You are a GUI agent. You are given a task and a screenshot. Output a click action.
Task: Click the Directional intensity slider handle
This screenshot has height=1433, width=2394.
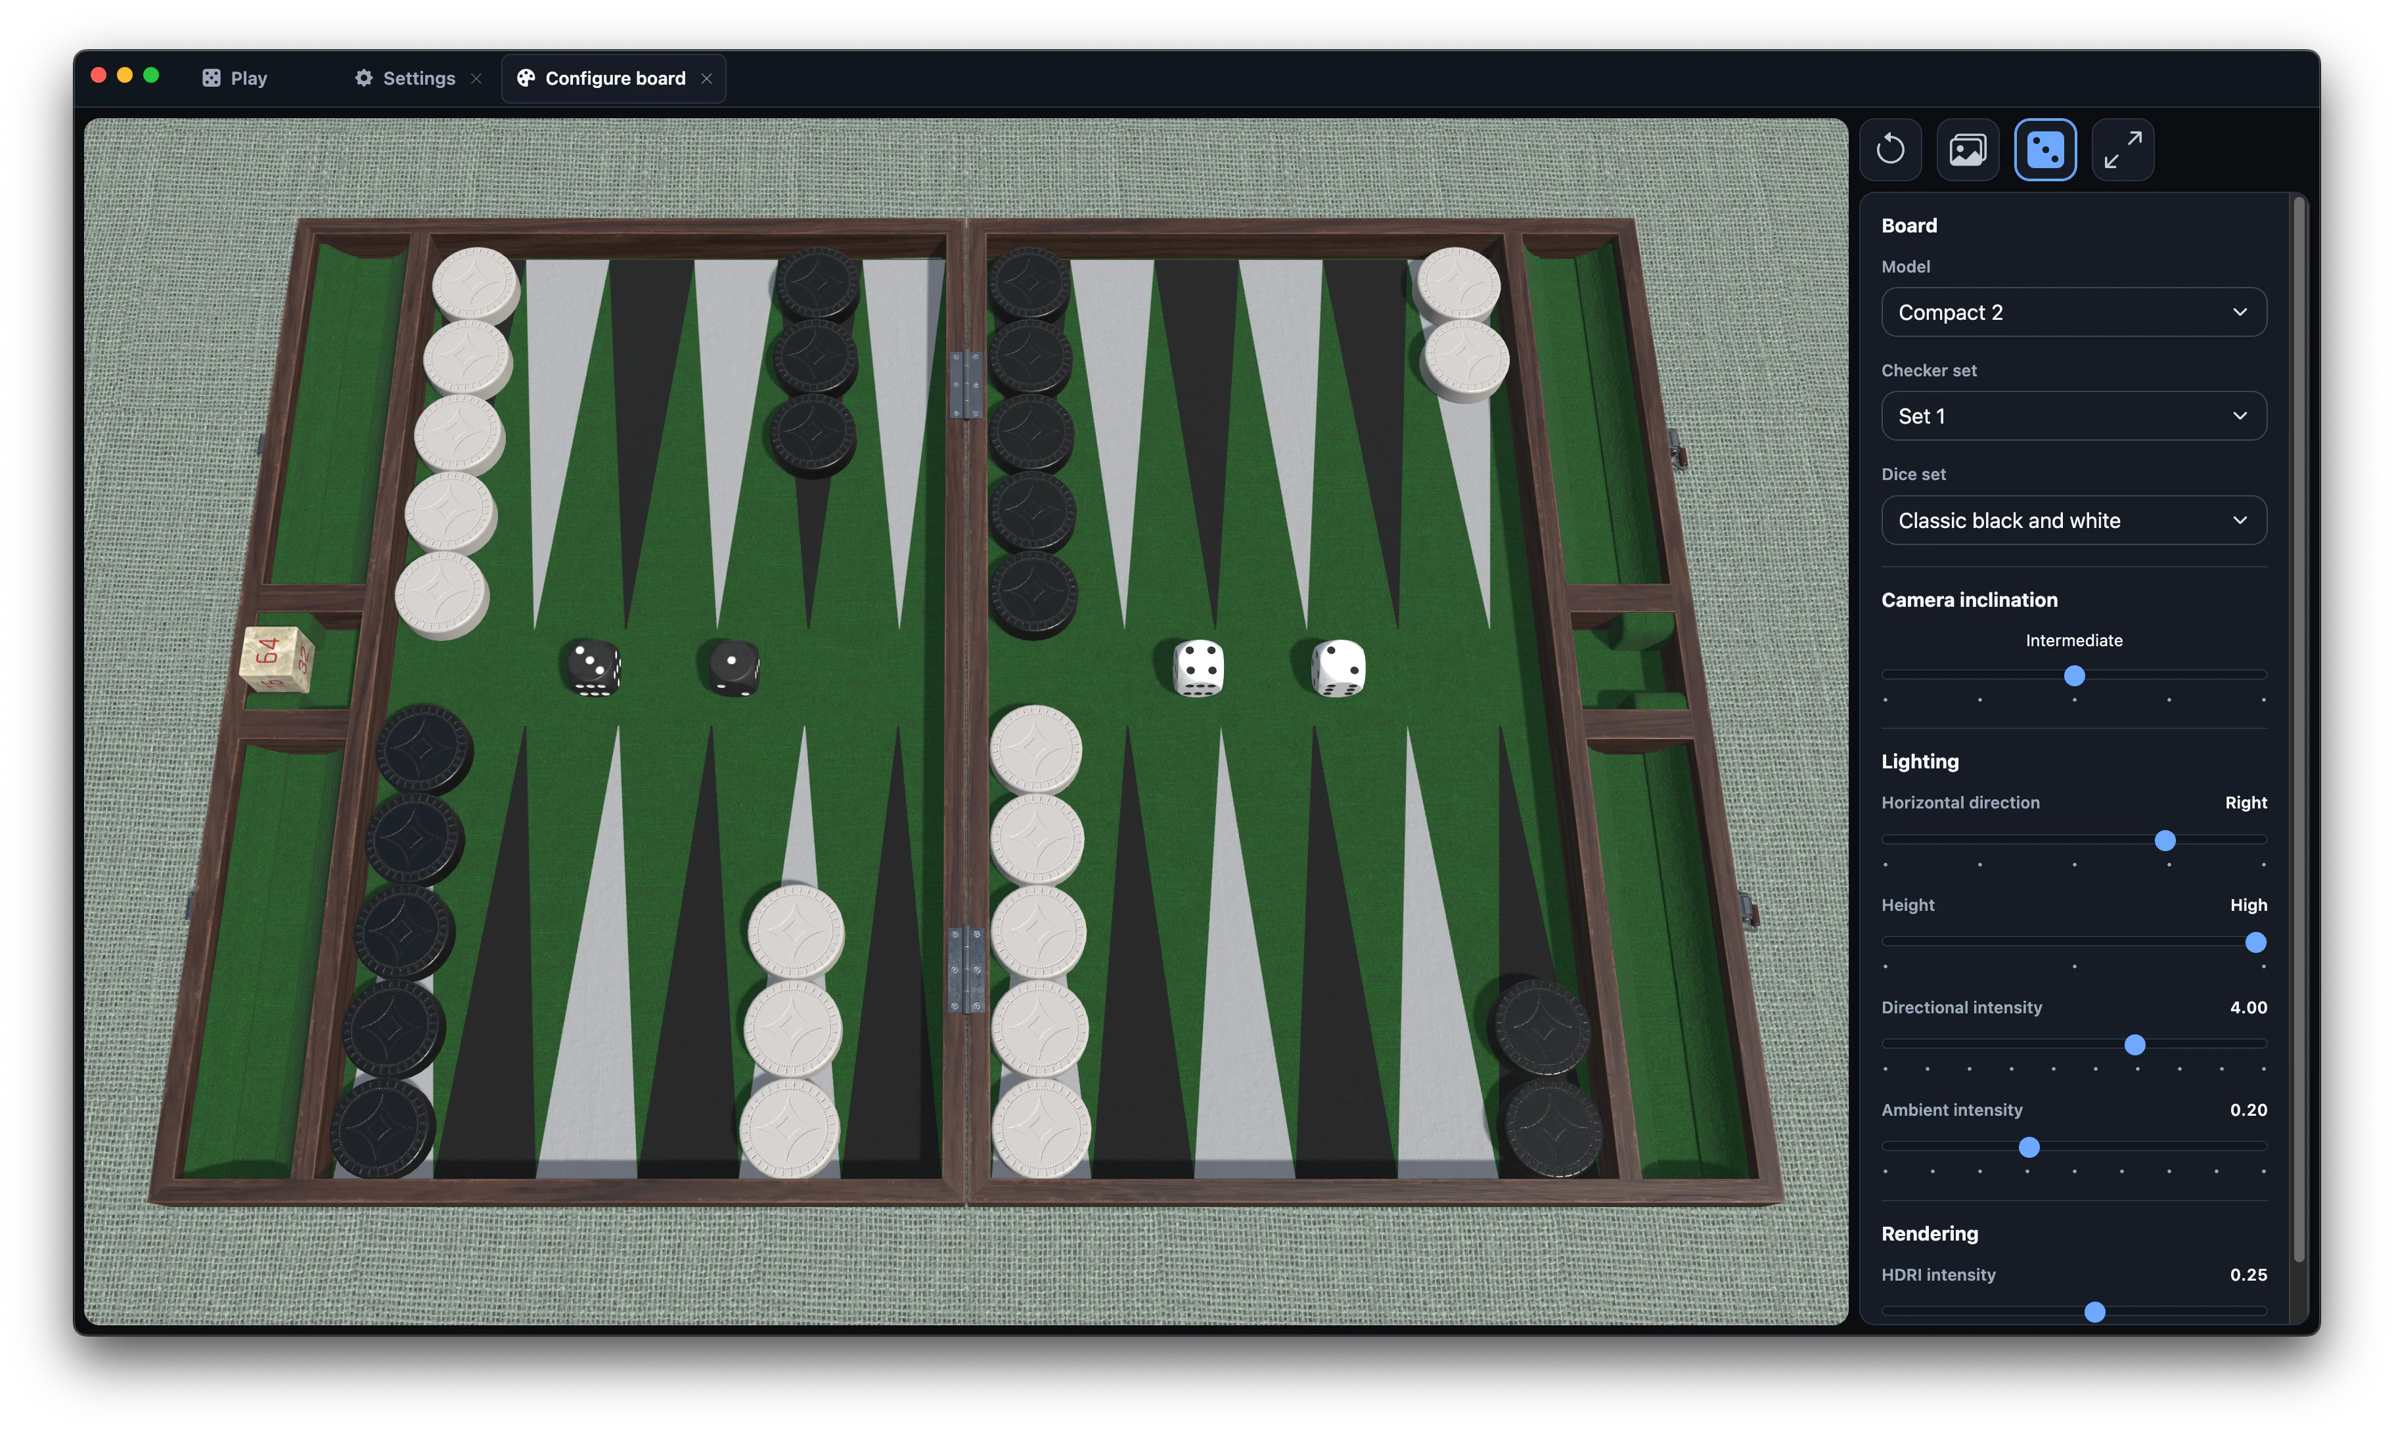(x=2134, y=1045)
